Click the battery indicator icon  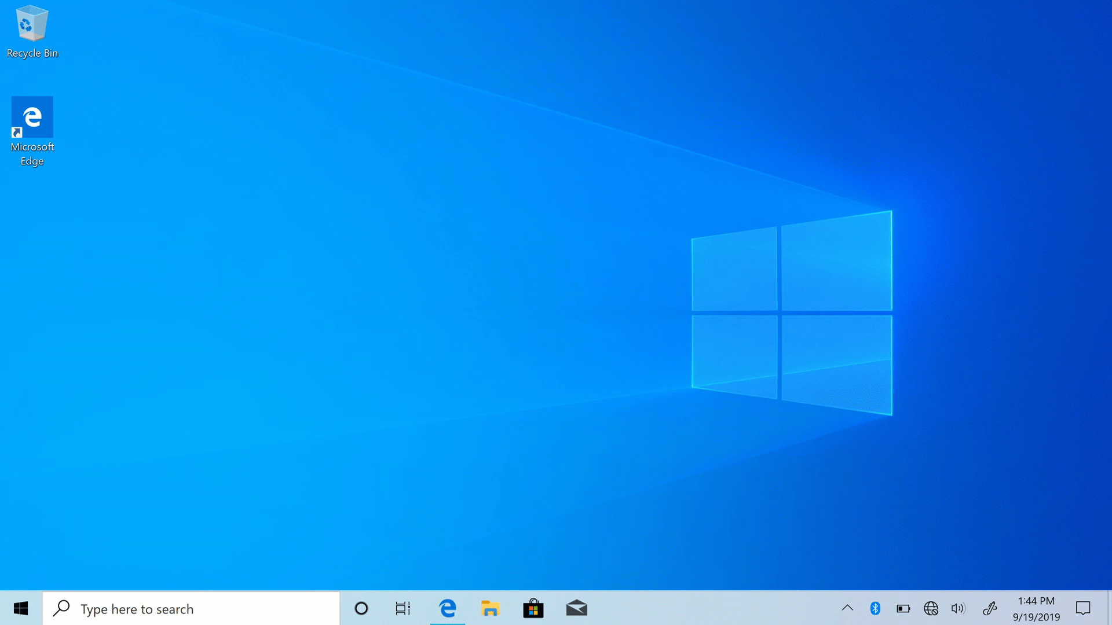(x=903, y=608)
